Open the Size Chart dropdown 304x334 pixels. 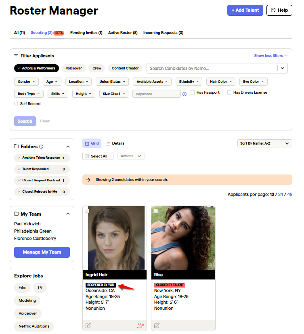pyautogui.click(x=114, y=94)
